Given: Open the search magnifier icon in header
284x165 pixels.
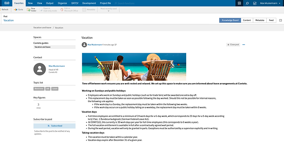Looking at the screenshot, I should 247,3.
